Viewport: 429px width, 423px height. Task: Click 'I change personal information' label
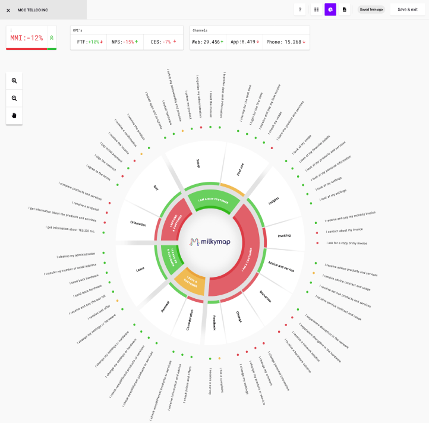click(278, 371)
